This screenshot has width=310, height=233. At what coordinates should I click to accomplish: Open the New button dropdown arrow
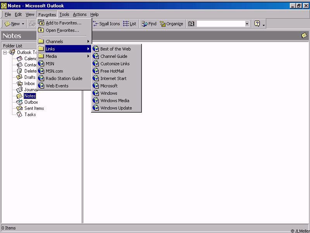(x=23, y=24)
